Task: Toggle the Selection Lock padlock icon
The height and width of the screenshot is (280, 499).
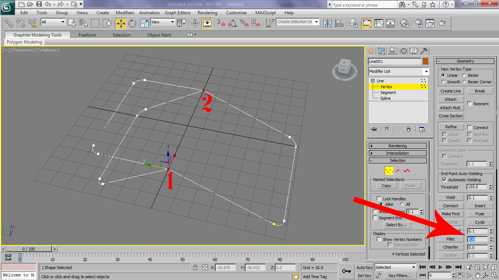Action: (x=195, y=268)
